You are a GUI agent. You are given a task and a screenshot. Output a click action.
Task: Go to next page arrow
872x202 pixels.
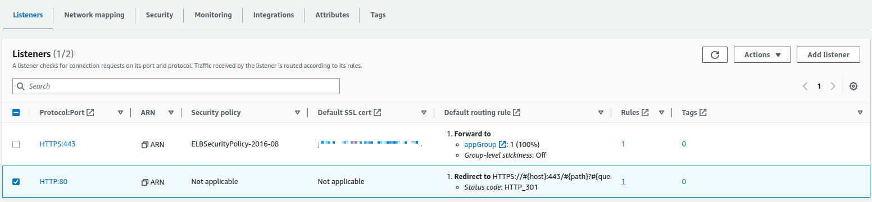(x=833, y=86)
